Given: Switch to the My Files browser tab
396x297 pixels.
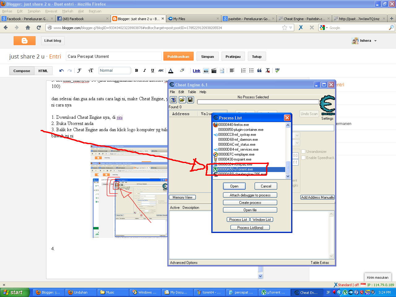Looking at the screenshot, I should 193,19.
